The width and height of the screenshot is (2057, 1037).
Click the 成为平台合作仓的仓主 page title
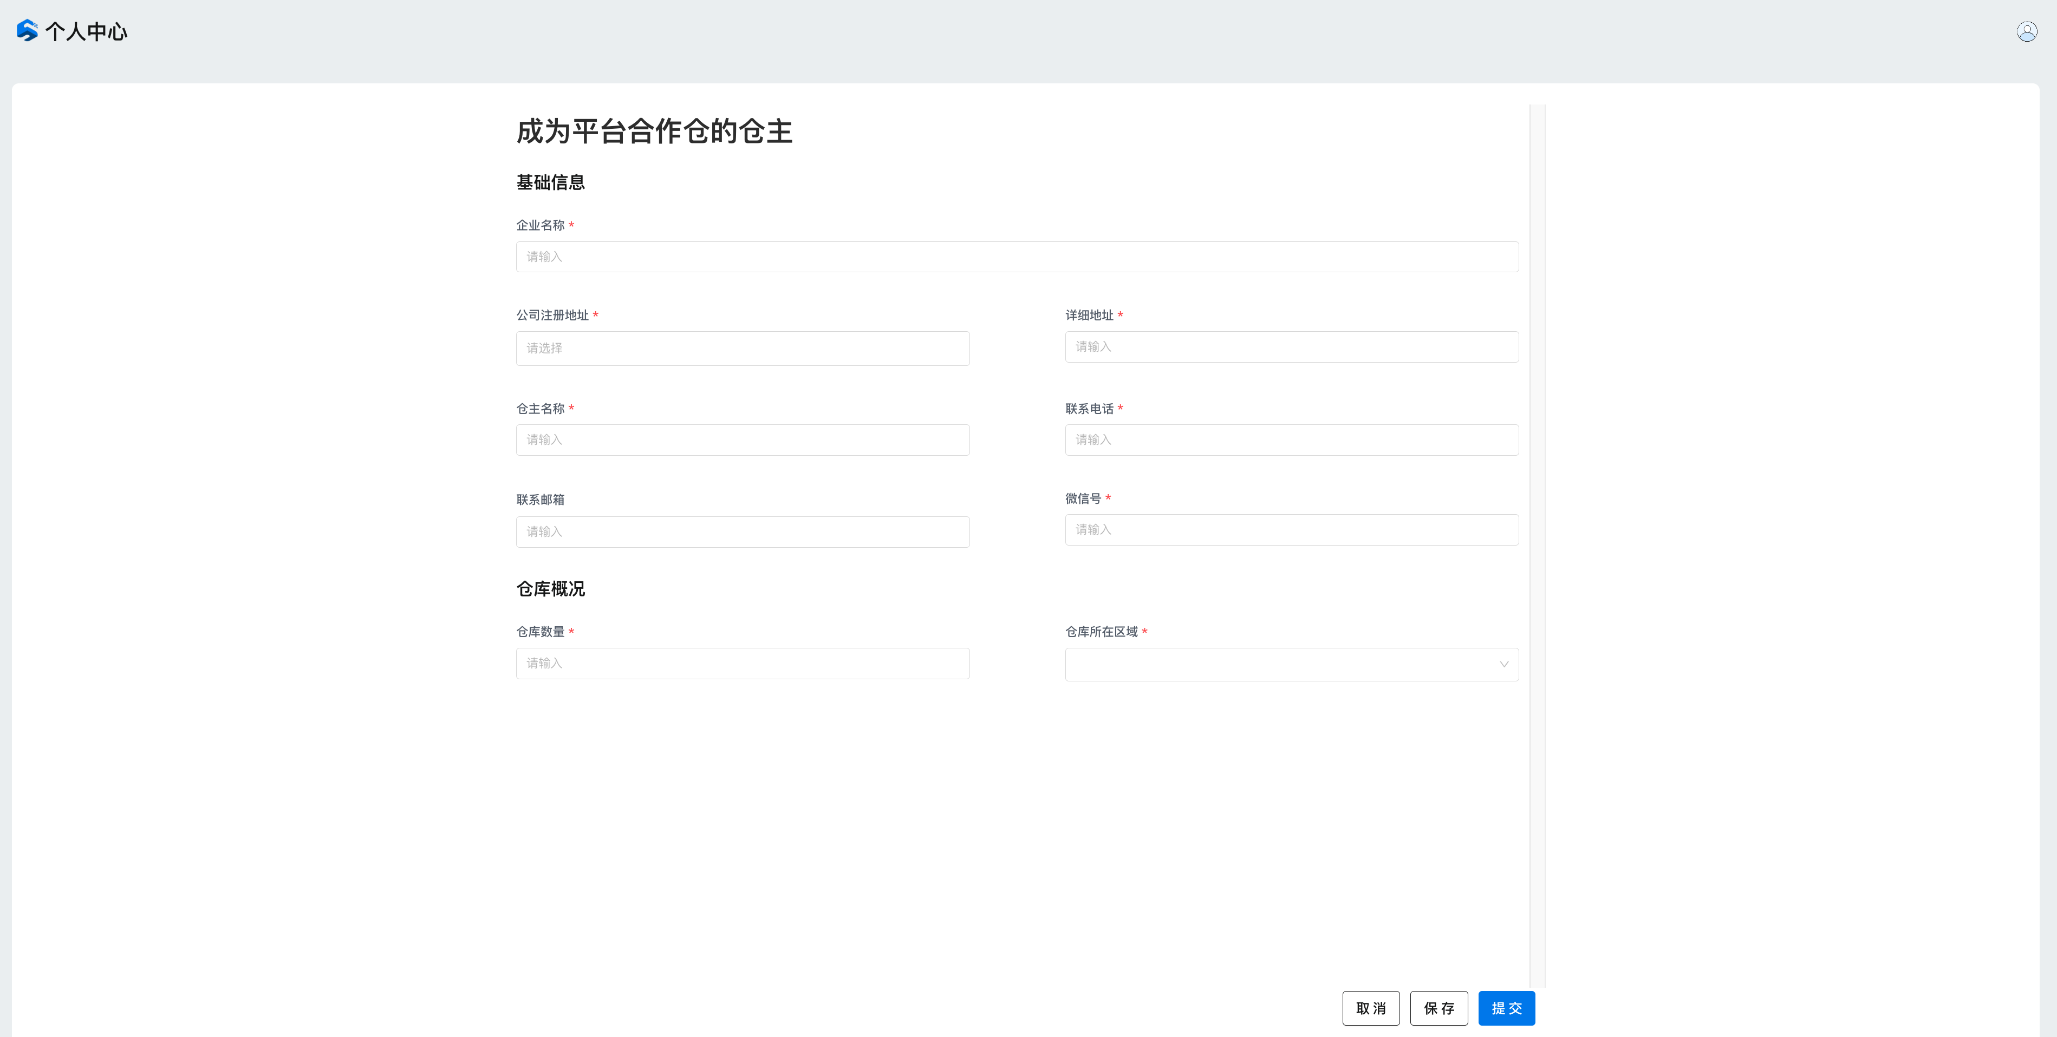654,132
